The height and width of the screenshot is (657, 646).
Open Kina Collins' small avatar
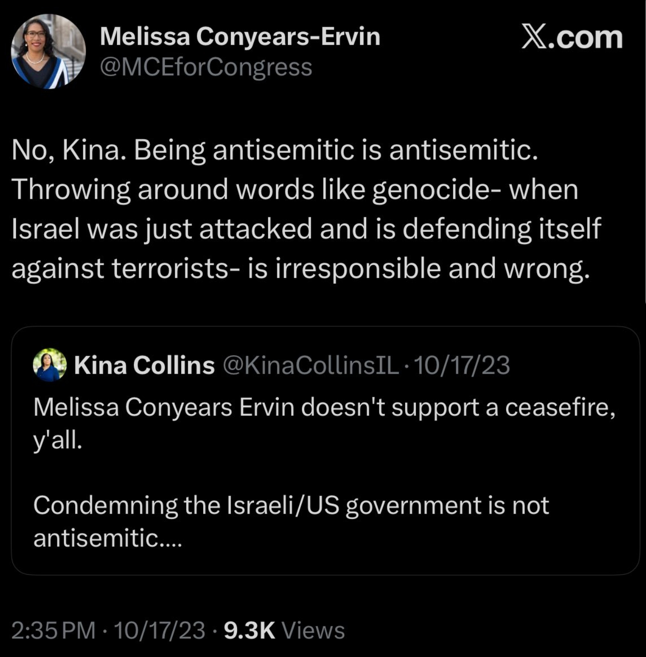[x=49, y=365]
